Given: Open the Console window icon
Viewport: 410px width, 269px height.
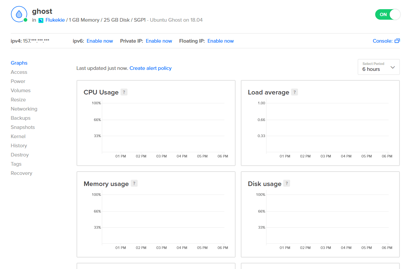Looking at the screenshot, I should click(x=397, y=41).
